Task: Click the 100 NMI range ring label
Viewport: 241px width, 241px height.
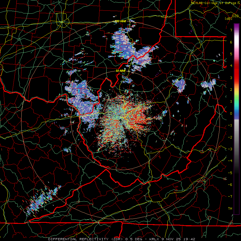Action: [120, 21]
